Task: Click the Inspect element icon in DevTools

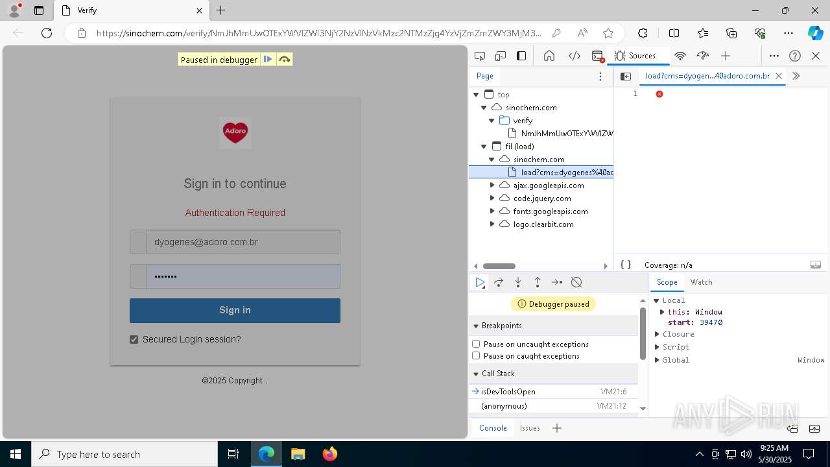Action: click(480, 56)
